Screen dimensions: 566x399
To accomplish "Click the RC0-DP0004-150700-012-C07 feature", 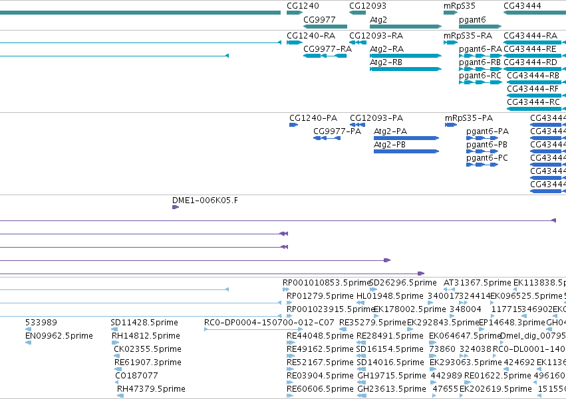I will 253,329.
